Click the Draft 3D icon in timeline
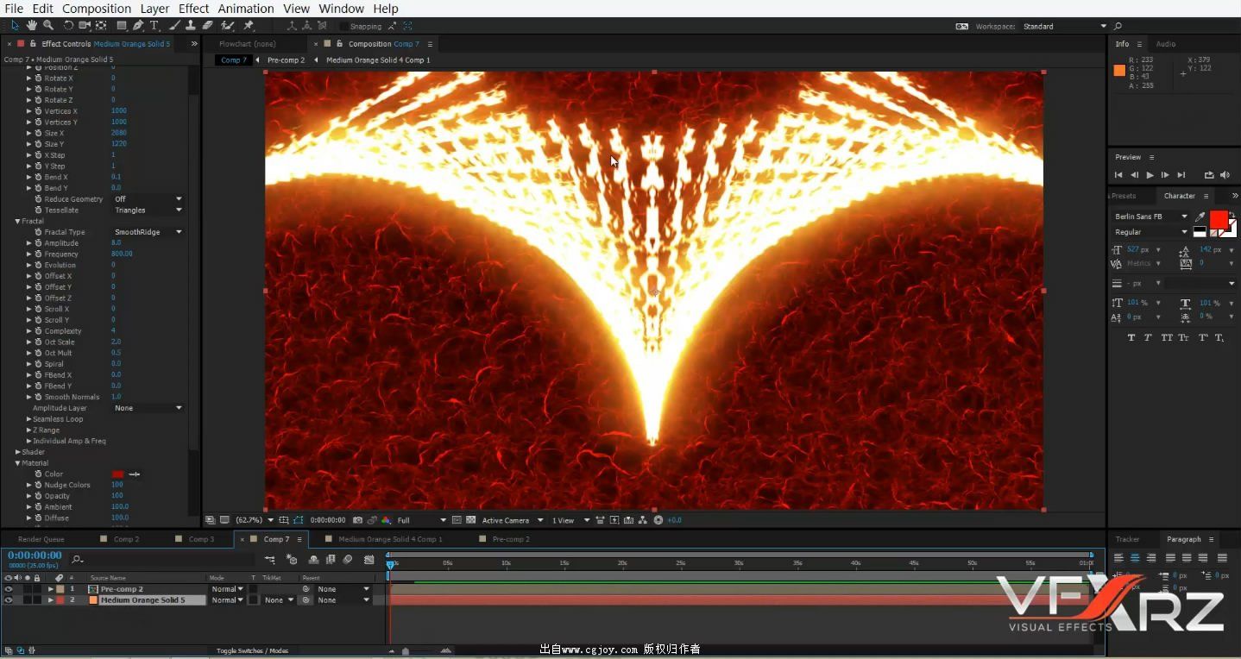The height and width of the screenshot is (659, 1241). (292, 560)
